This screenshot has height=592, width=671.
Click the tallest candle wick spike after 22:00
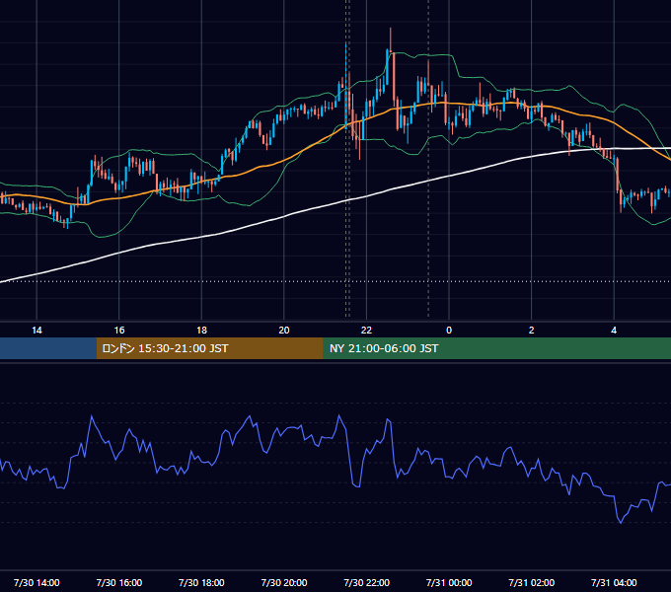pyautogui.click(x=391, y=38)
